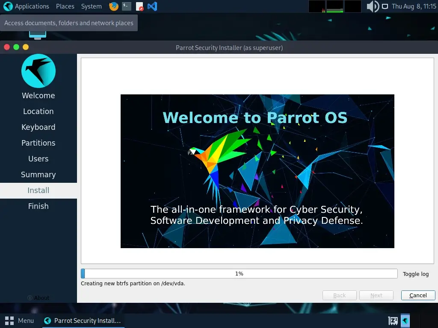Open the Menu launcher in the bottom-left taskbar
This screenshot has height=328, width=438.
click(19, 320)
